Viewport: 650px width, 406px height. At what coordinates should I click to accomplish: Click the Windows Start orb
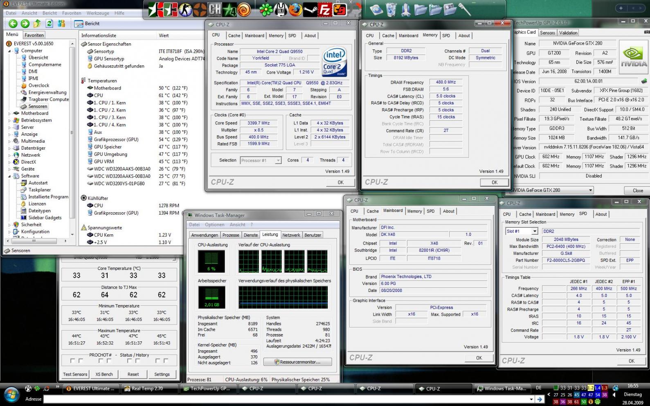[x=11, y=394]
